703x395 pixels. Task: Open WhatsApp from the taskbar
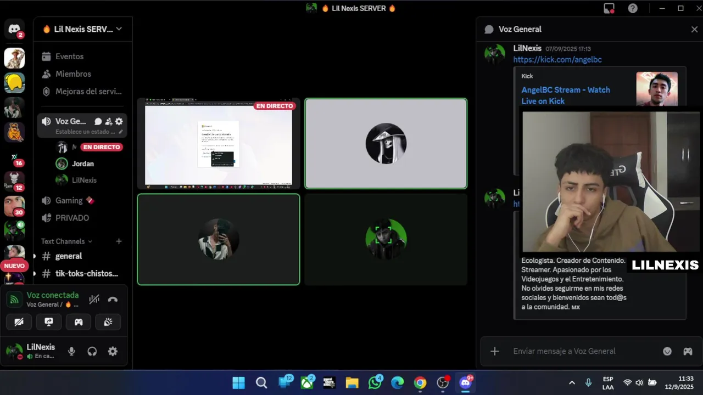[375, 383]
